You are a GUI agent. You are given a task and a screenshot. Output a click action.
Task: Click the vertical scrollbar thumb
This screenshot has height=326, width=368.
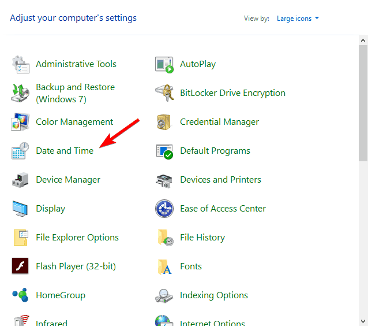[x=363, y=103]
